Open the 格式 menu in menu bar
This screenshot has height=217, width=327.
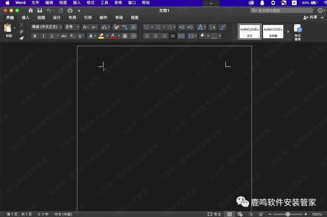(x=91, y=3)
